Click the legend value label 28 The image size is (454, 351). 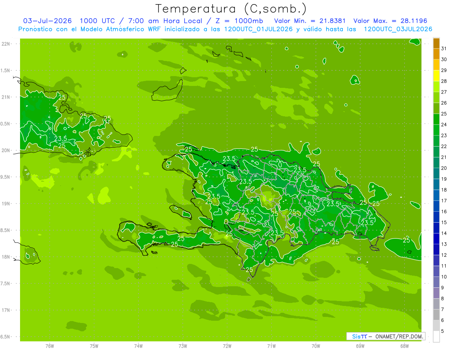pyautogui.click(x=444, y=81)
